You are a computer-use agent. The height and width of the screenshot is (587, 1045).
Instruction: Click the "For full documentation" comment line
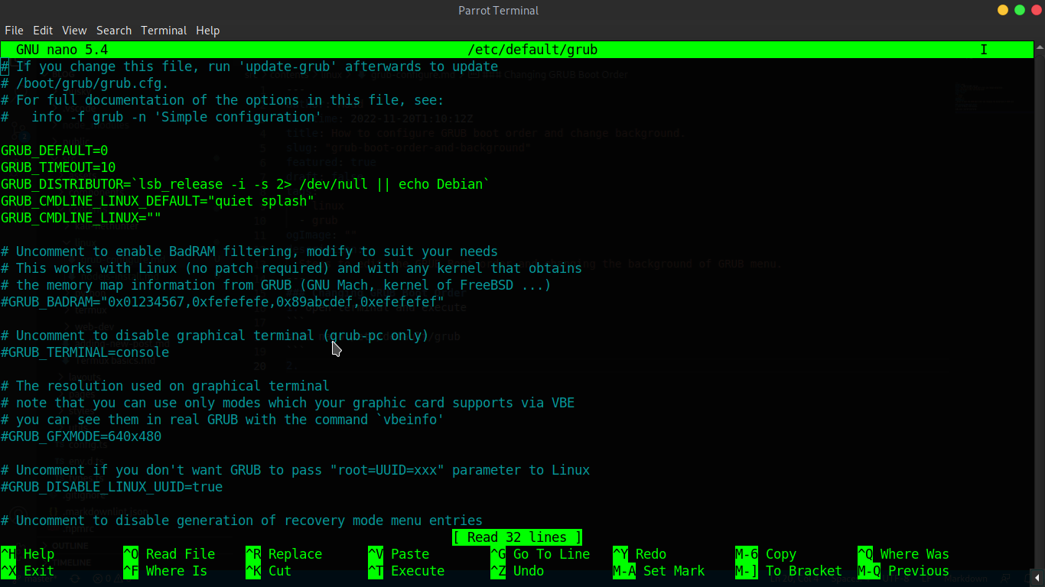pos(223,100)
